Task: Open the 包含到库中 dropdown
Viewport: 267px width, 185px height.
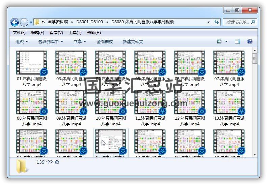Action: point(51,41)
